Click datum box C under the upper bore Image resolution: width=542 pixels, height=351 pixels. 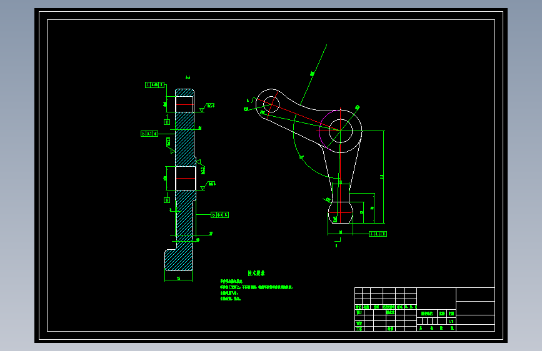[x=167, y=122]
